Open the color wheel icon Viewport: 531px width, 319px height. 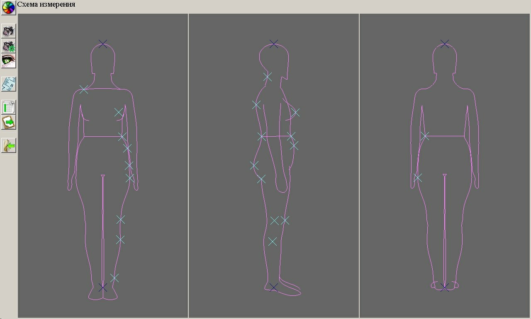click(x=8, y=8)
